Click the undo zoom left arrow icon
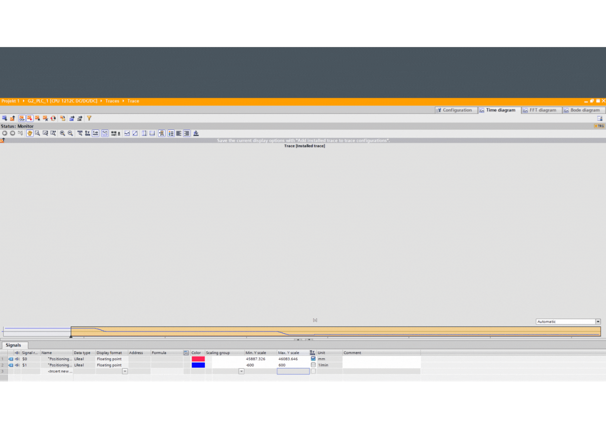This screenshot has height=428, width=606. [5, 133]
